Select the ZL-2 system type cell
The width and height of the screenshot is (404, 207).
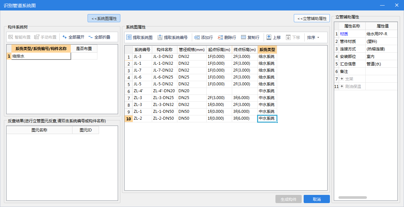[267, 118]
